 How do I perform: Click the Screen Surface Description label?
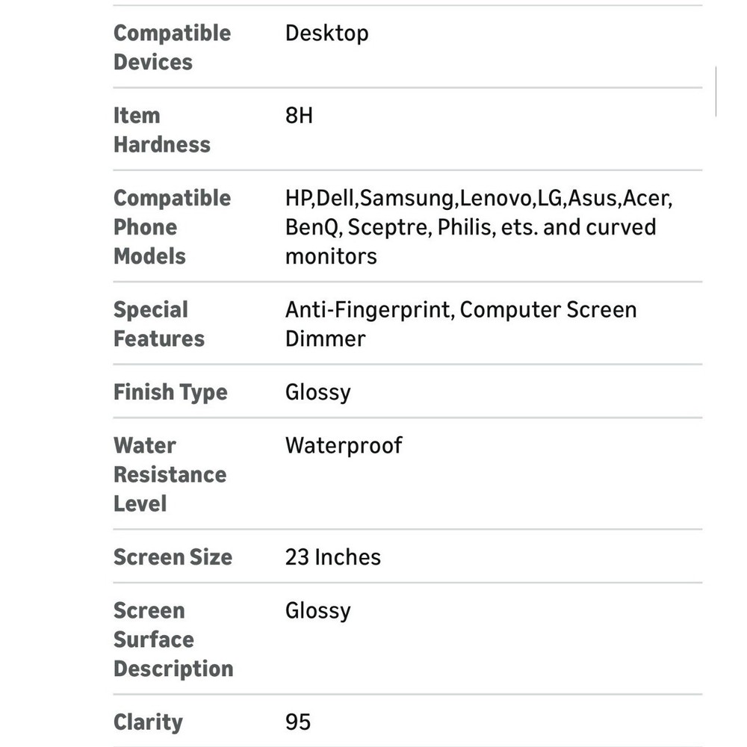coord(173,639)
